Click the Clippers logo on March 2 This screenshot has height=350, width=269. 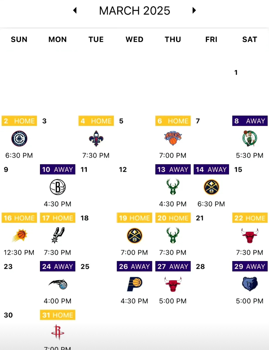pos(19,139)
